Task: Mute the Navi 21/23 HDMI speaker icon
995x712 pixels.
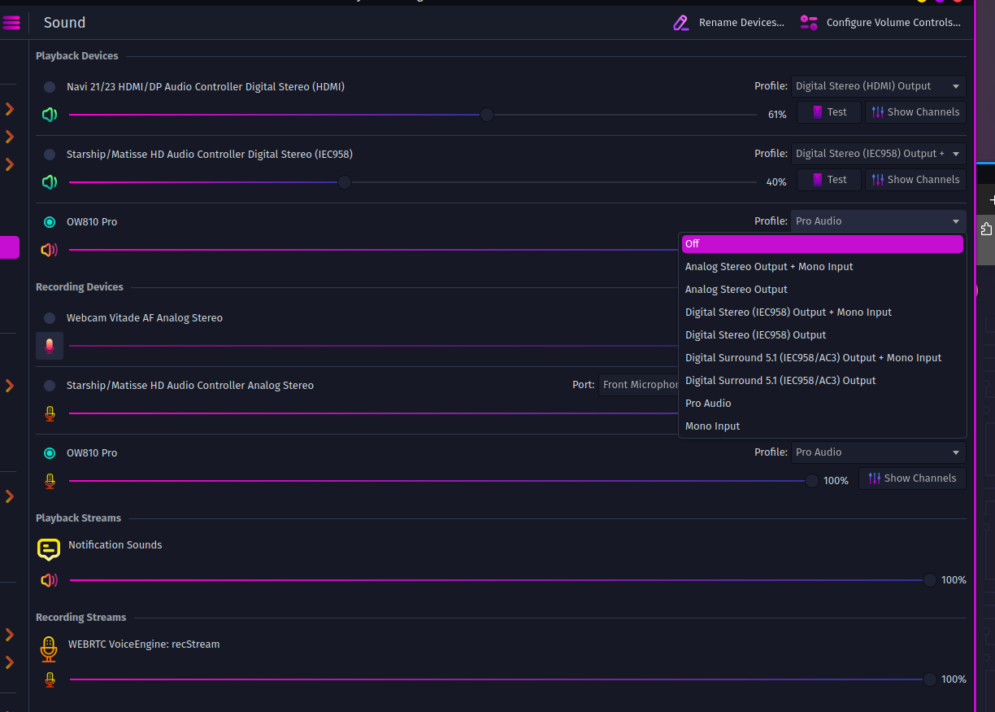Action: point(50,115)
